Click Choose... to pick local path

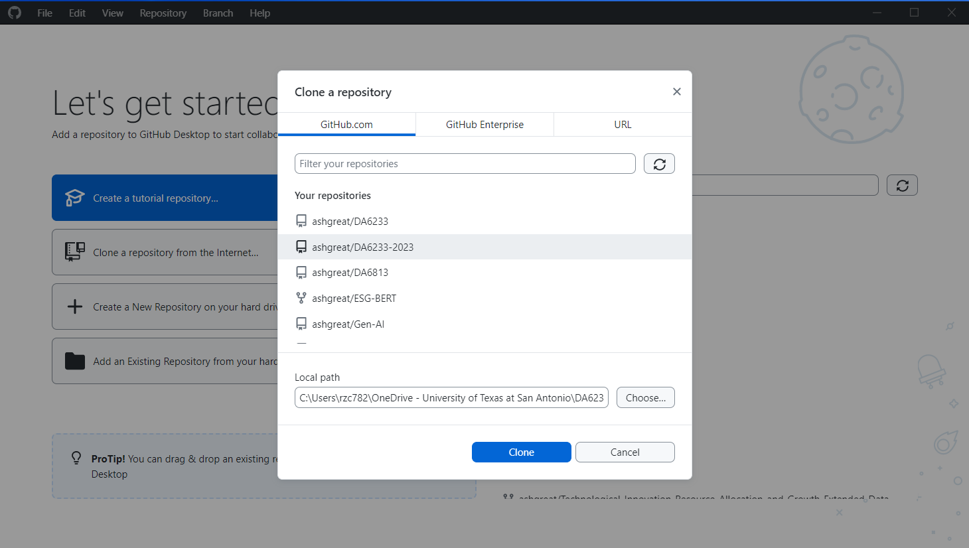coord(645,398)
